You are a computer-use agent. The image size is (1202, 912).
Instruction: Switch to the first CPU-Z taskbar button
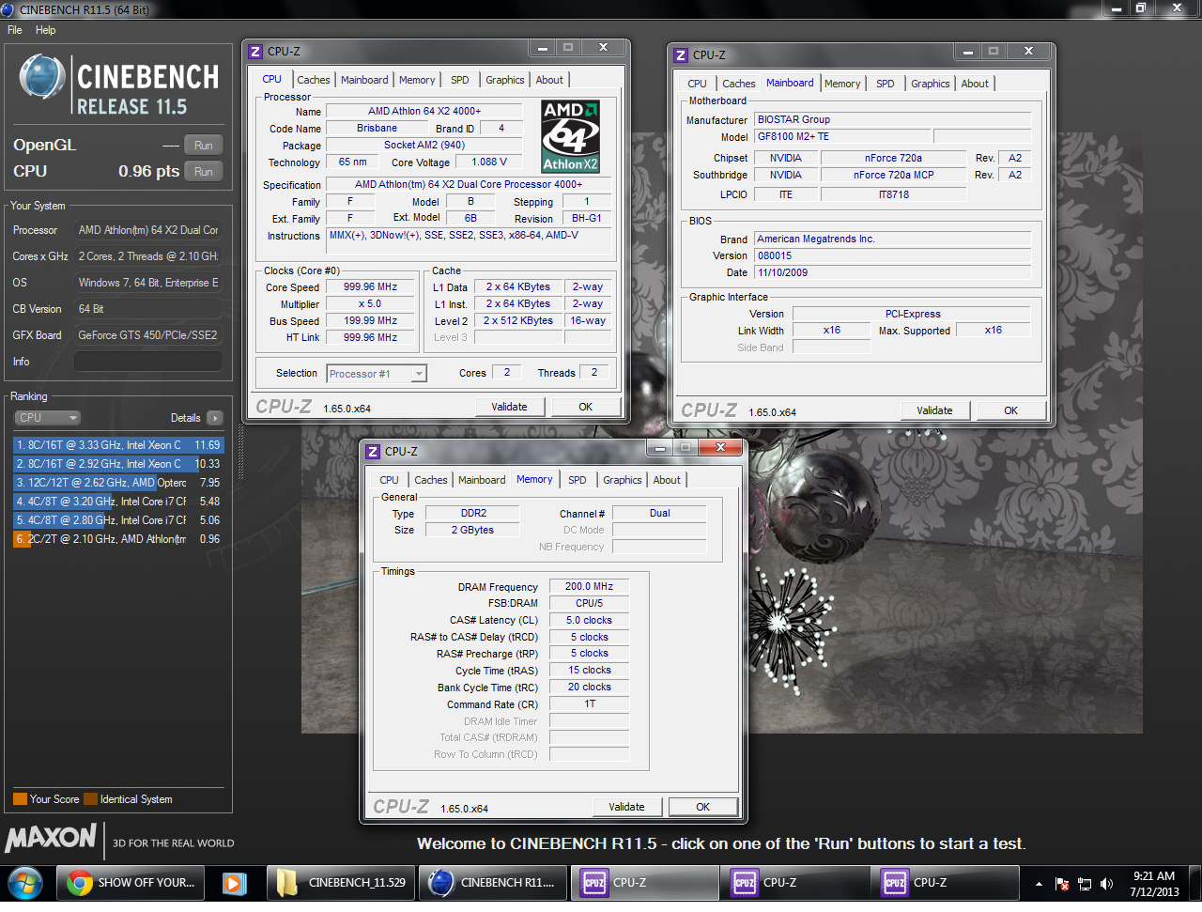(x=644, y=883)
